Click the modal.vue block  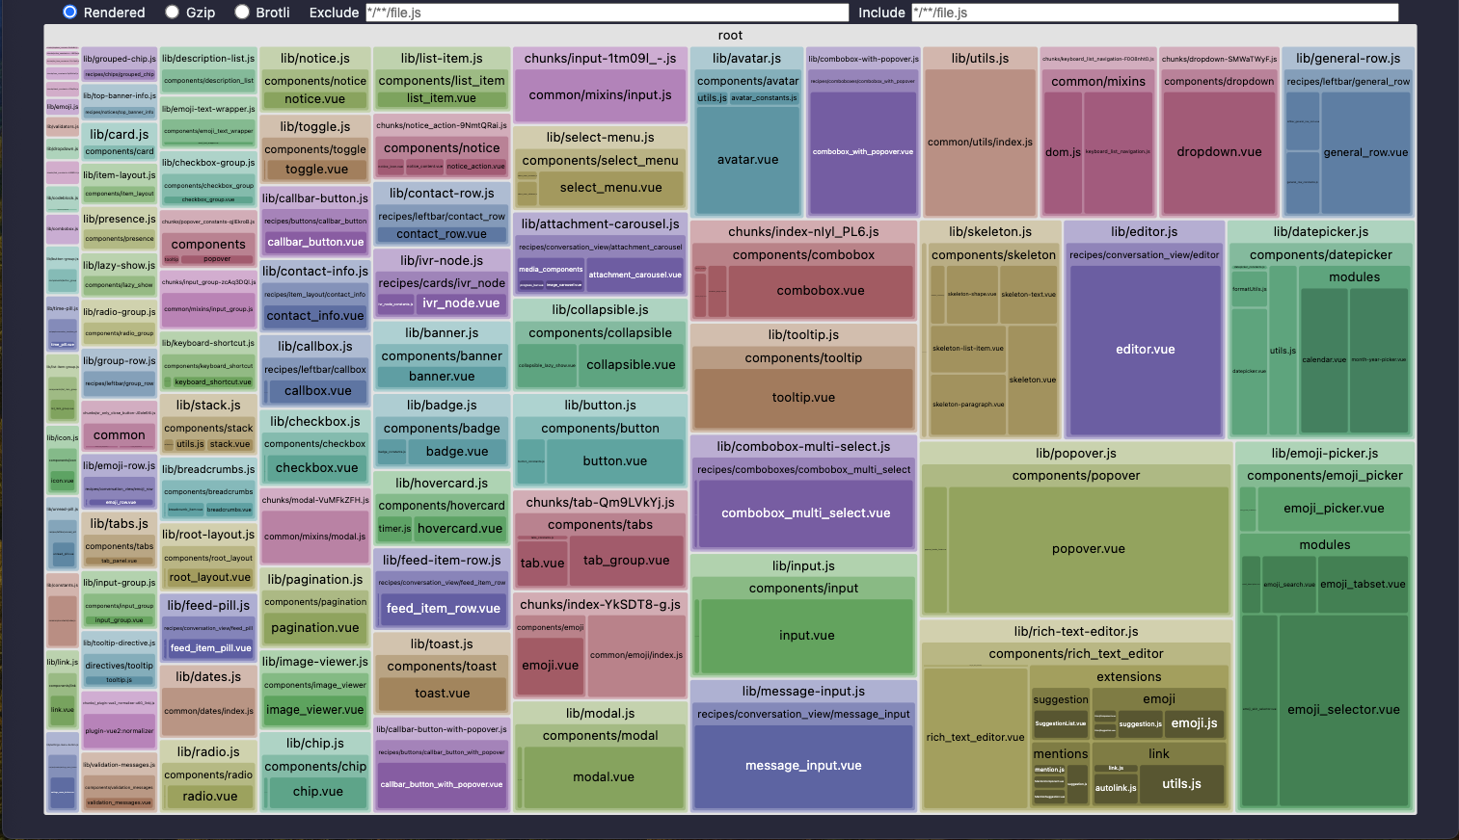click(x=604, y=777)
